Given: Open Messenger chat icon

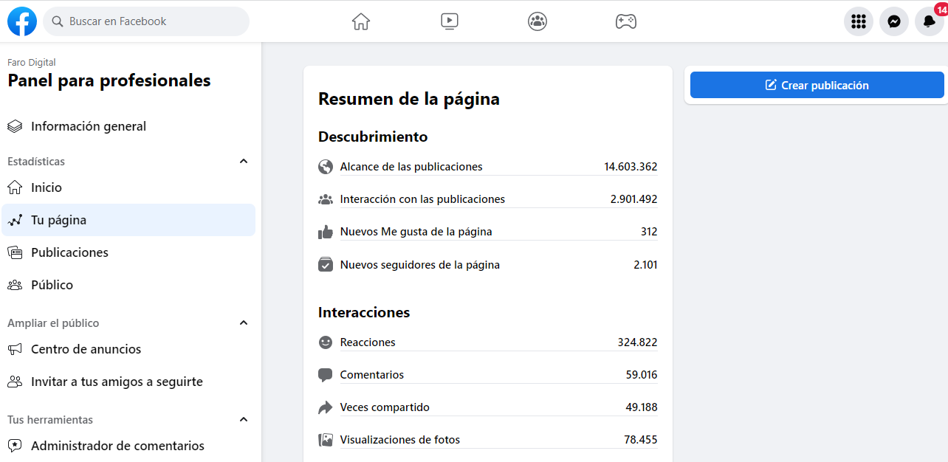Looking at the screenshot, I should 893,21.
